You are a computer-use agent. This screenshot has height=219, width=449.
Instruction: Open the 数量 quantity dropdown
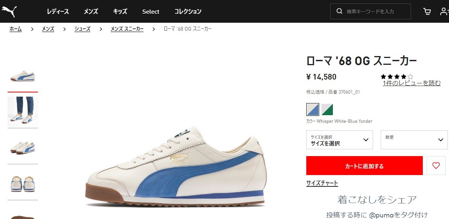pyautogui.click(x=413, y=139)
